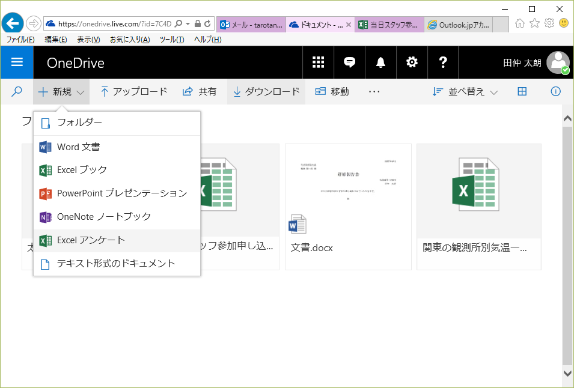Screen dimensions: 574x388
Task: Click the OneDrive title link
Action: click(x=75, y=63)
